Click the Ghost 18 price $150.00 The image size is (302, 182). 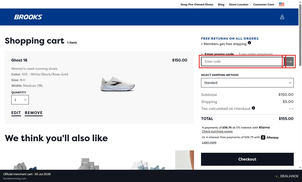[180, 60]
